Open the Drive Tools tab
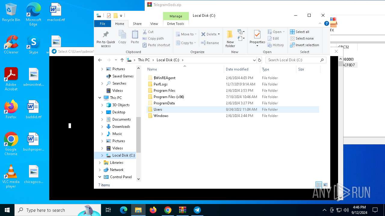This screenshot has width=385, height=216. point(176,24)
